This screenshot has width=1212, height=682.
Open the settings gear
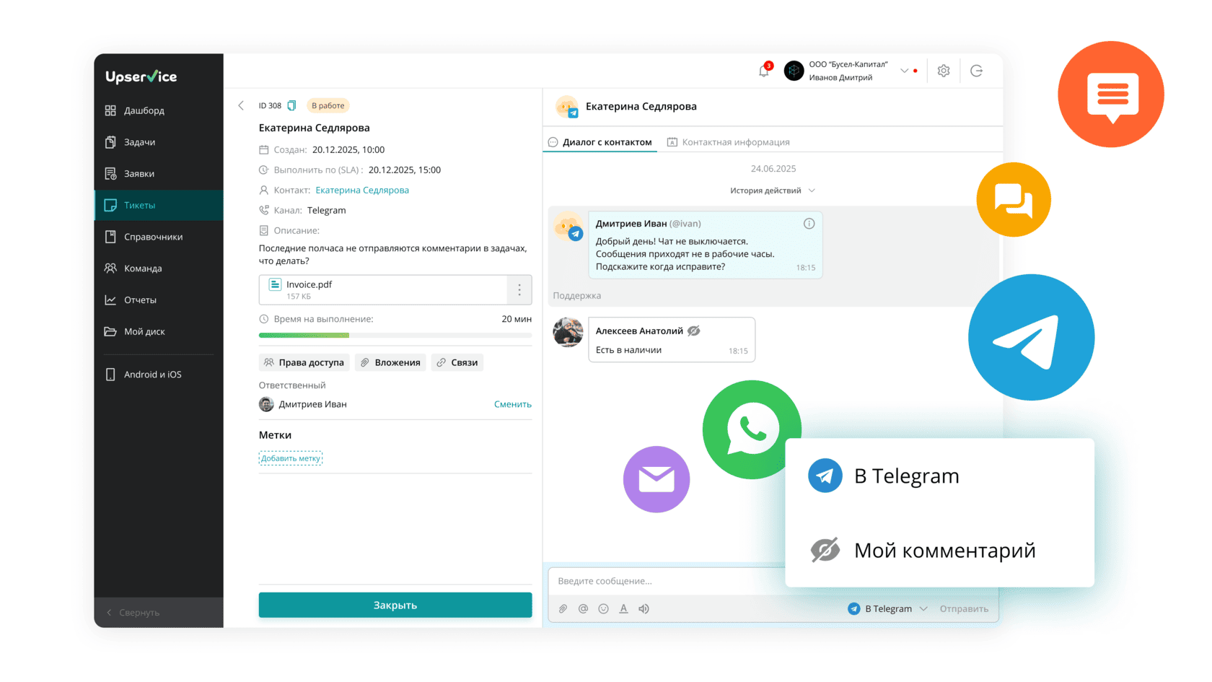[944, 71]
